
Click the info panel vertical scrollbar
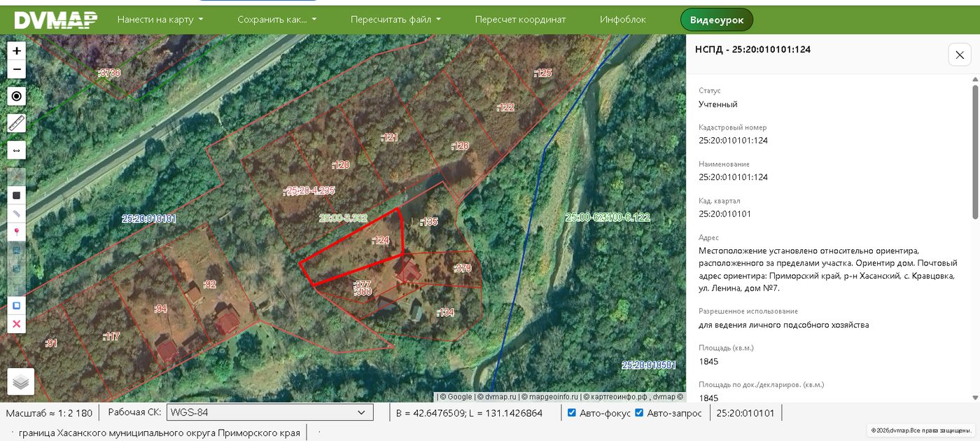[975, 238]
